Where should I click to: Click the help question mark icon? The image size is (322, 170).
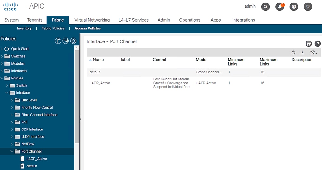click(318, 44)
